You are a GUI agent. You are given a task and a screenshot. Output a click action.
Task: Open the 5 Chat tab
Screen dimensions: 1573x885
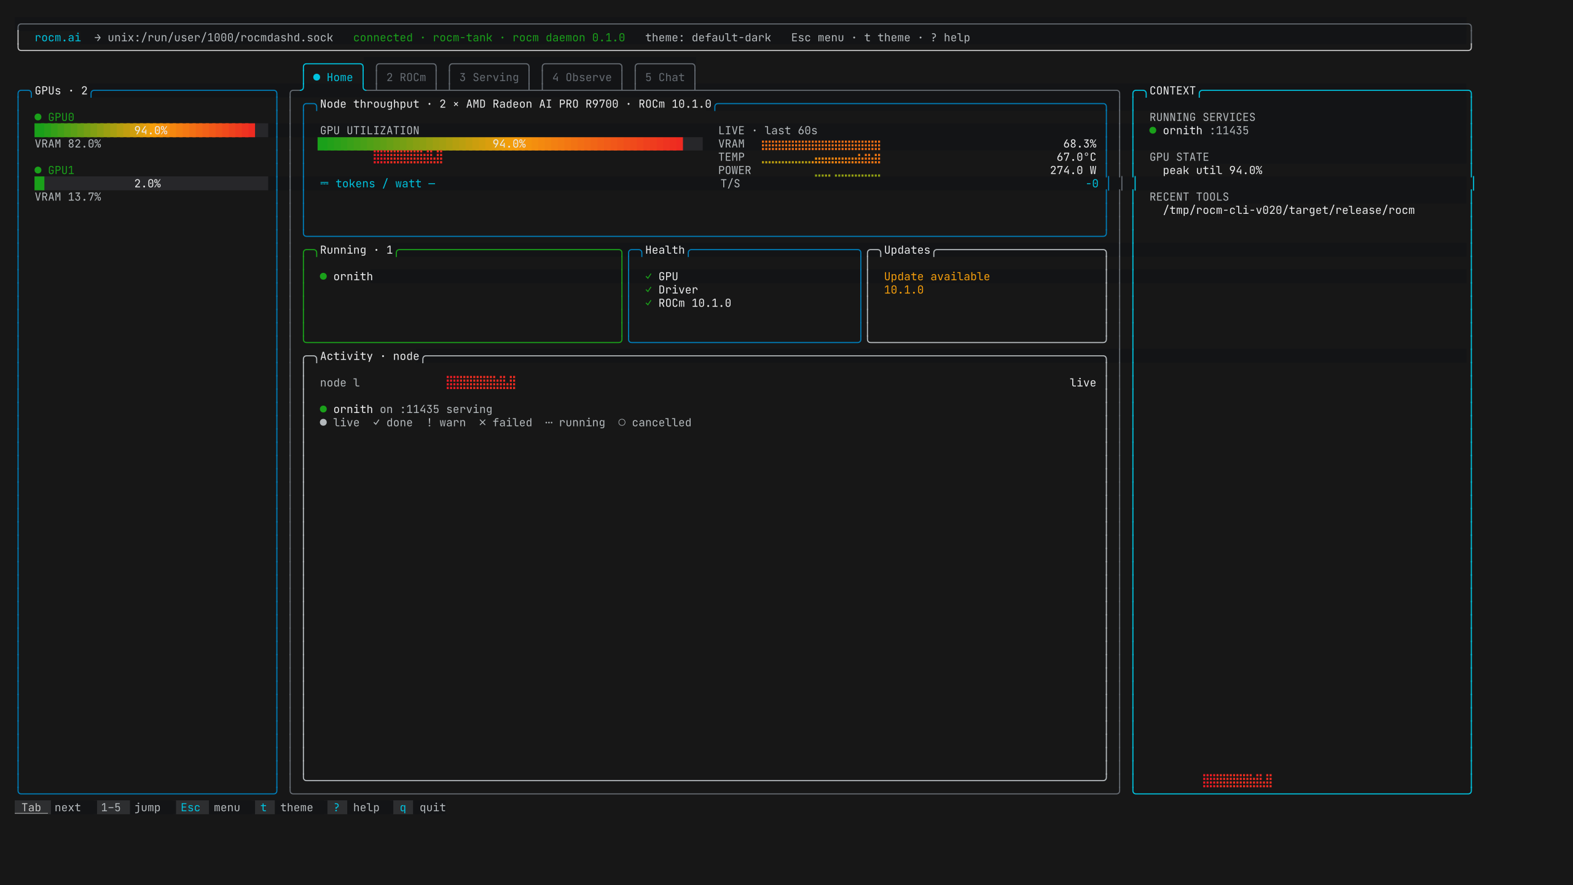665,77
